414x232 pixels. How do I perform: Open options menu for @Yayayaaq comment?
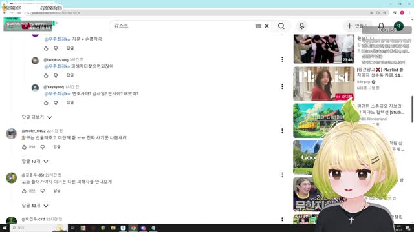[282, 86]
